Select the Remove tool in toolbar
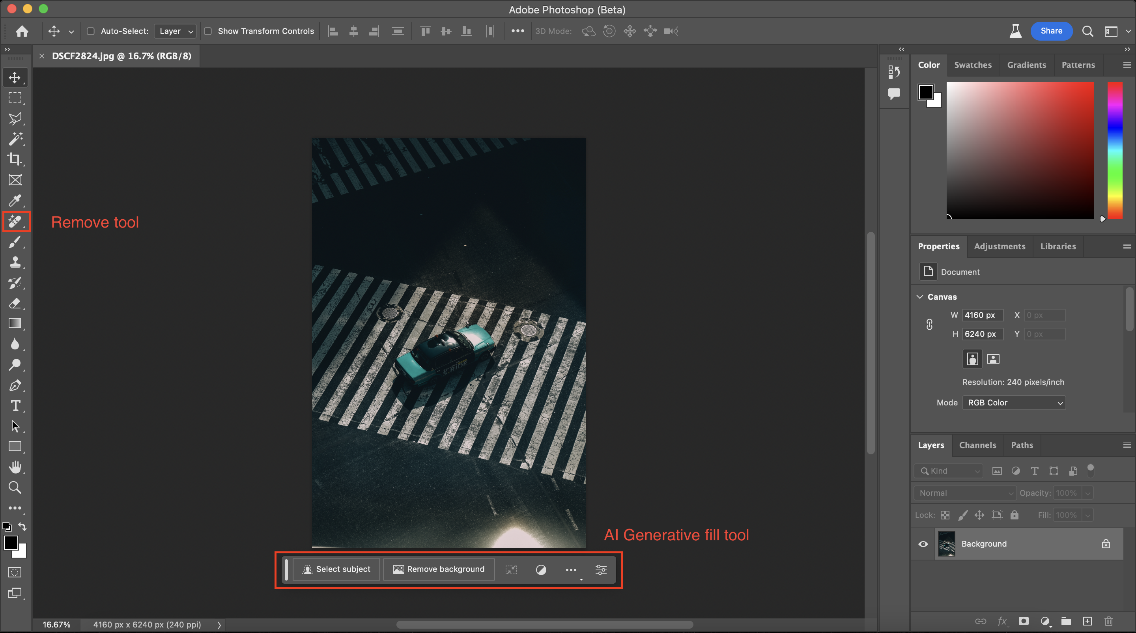The image size is (1136, 633). click(x=15, y=221)
